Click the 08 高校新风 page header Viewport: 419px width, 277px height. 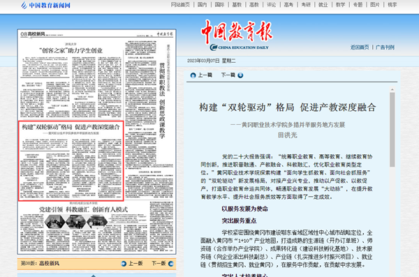click(33, 34)
